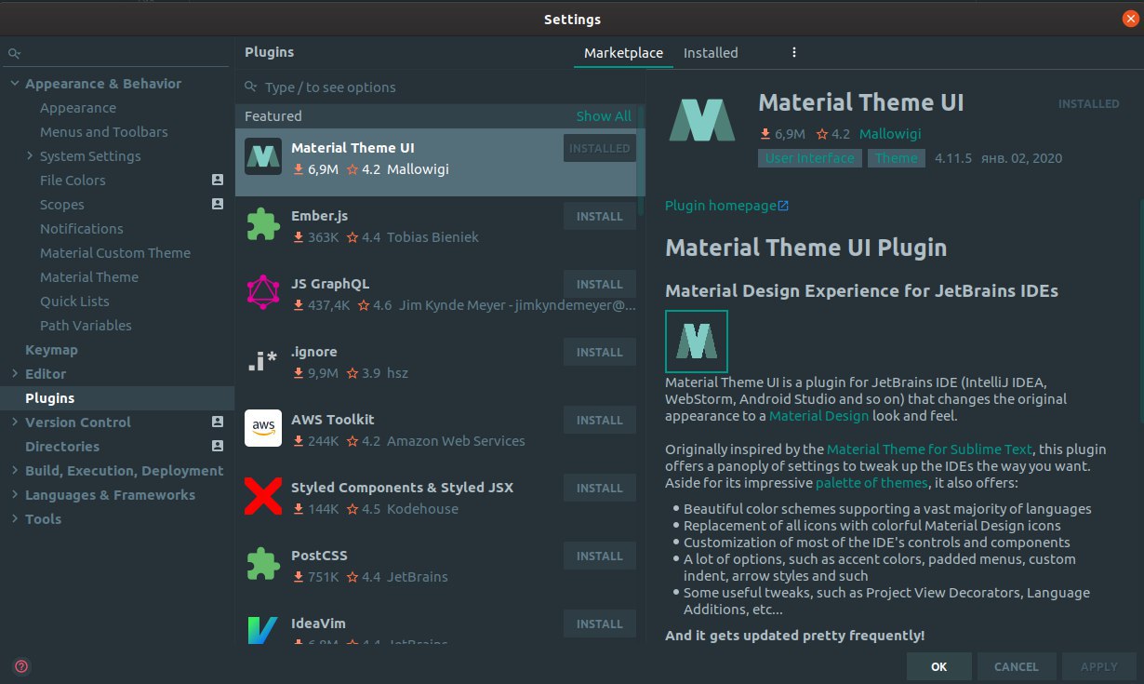
Task: Open Material Custom Theme settings
Action: 115,253
